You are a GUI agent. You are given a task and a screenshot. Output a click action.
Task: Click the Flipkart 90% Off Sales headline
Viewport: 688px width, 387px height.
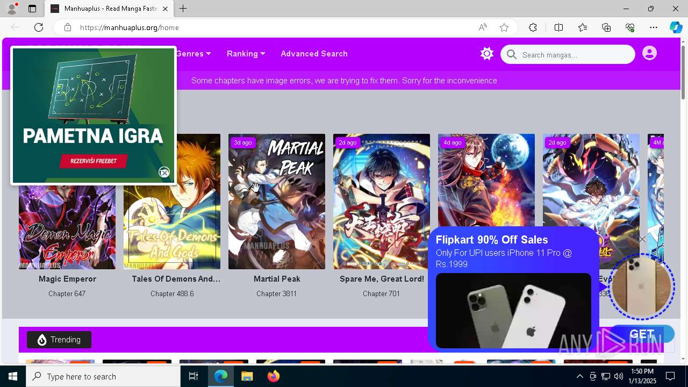pos(492,240)
